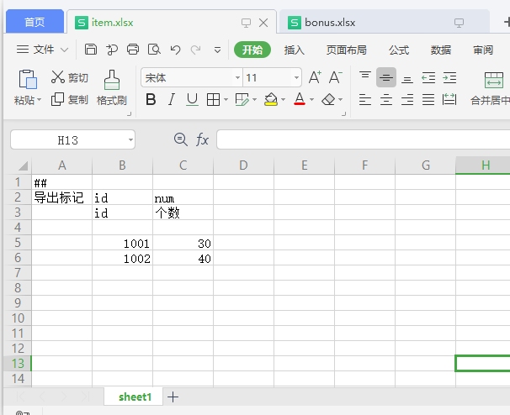Toggle Underline formatting

[192, 100]
